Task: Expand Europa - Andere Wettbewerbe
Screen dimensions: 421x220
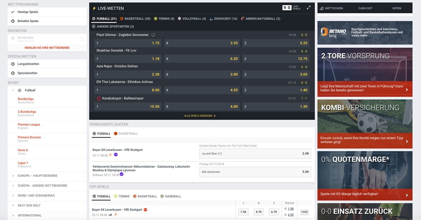Action: (x=13, y=186)
